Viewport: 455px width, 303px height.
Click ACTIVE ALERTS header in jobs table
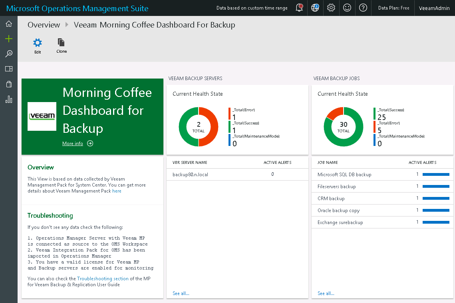point(423,163)
